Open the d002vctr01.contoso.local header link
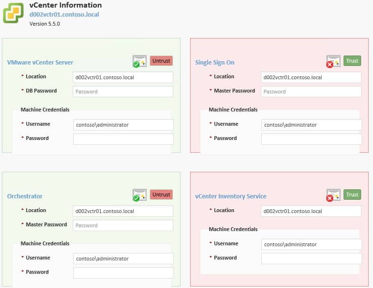 coord(64,15)
